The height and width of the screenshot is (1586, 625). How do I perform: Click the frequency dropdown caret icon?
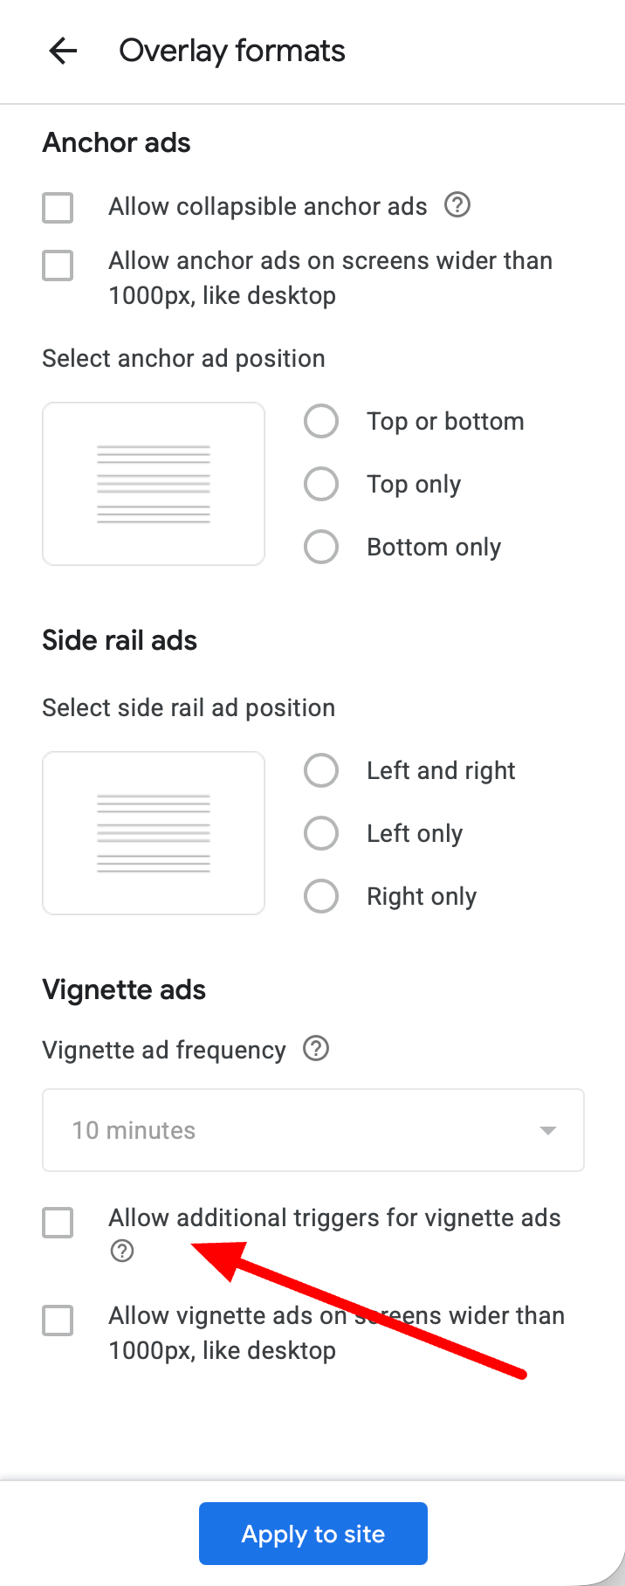(x=548, y=1129)
